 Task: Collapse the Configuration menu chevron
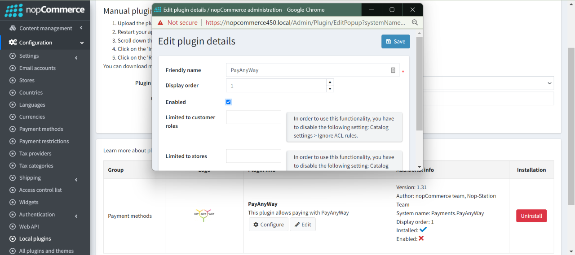pos(82,43)
